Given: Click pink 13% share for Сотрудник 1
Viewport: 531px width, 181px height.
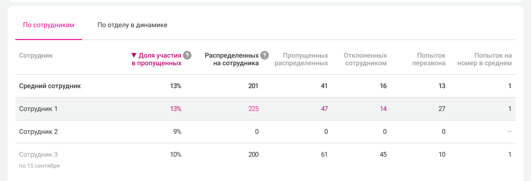Looking at the screenshot, I should [176, 109].
